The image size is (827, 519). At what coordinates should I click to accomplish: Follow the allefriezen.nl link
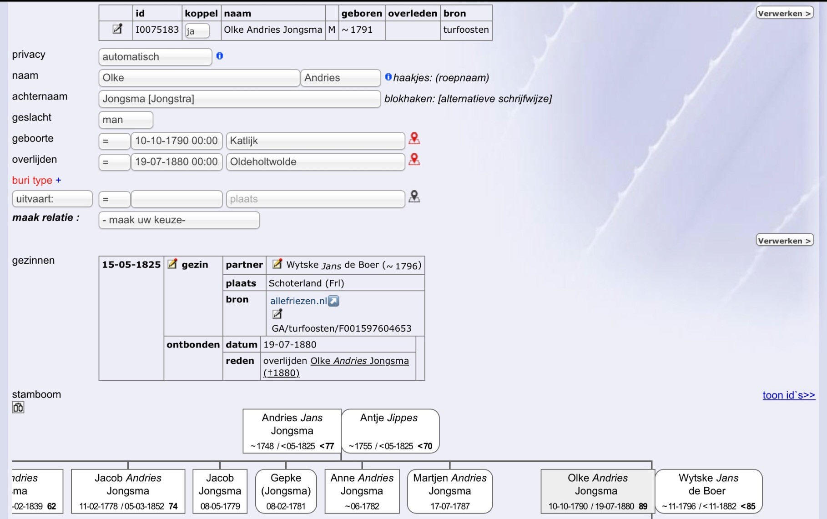point(298,301)
